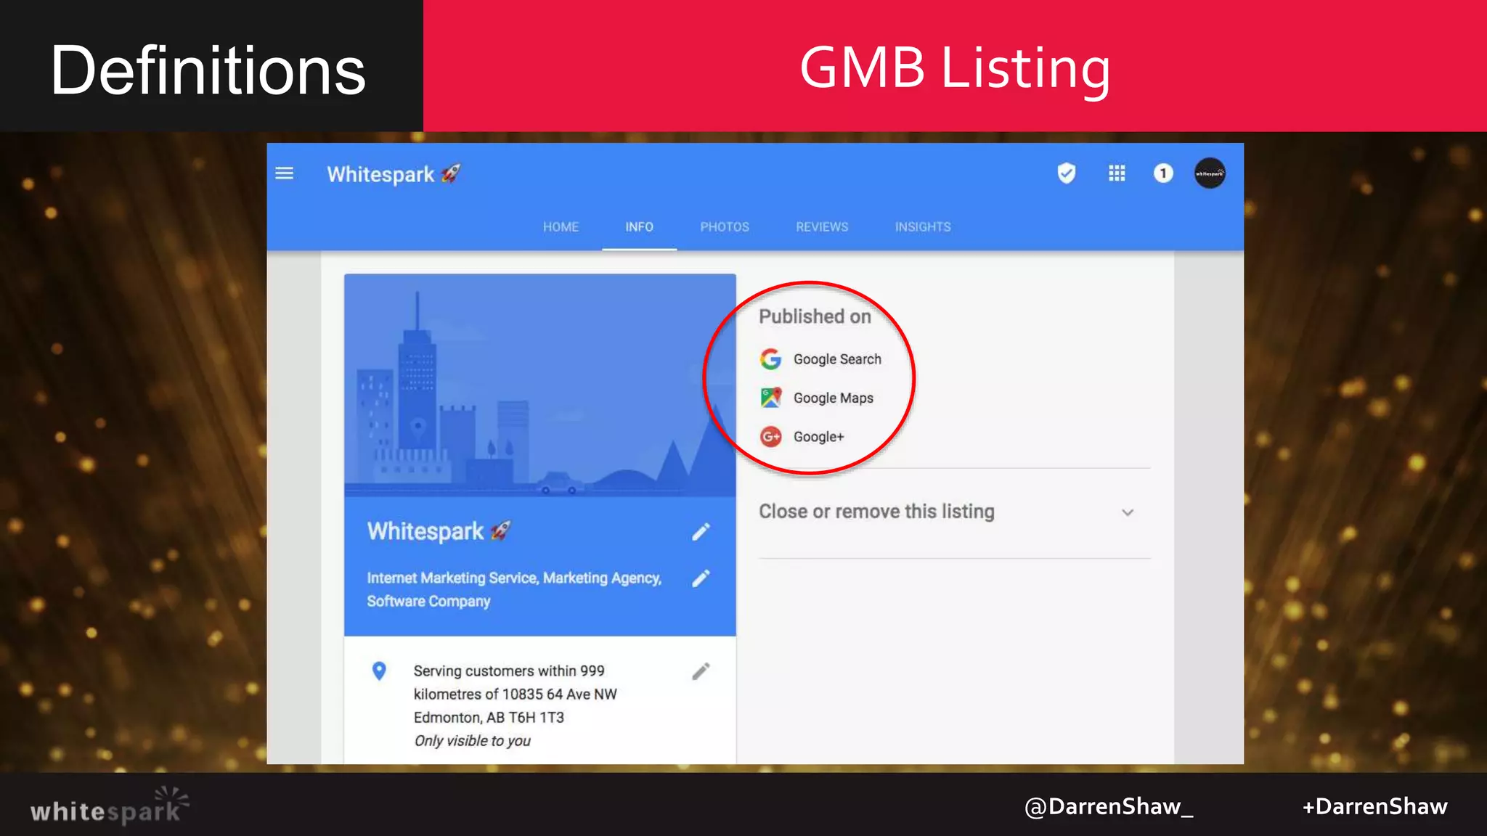This screenshot has width=1487, height=836.
Task: Edit the Whitespark business name
Action: point(701,532)
